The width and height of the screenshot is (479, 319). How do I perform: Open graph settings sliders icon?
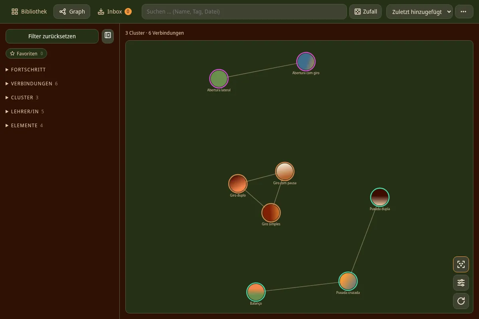click(461, 283)
